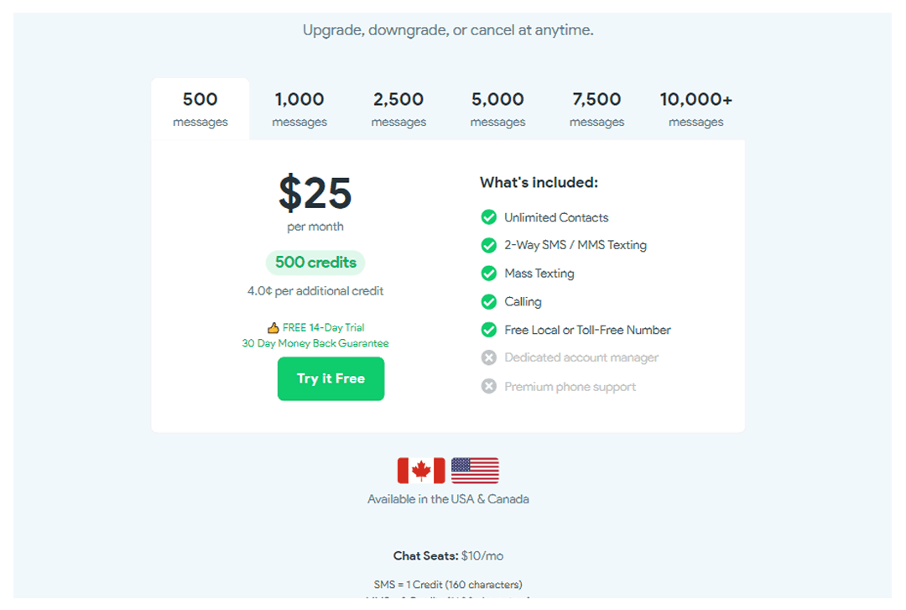Image resolution: width=906 pixels, height=610 pixels.
Task: Open the 5,000 messages pricing tab
Action: (497, 109)
